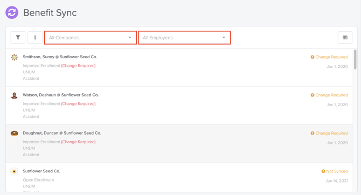Click the Open Enrollment label
This screenshot has width=361, height=195.
(38, 180)
